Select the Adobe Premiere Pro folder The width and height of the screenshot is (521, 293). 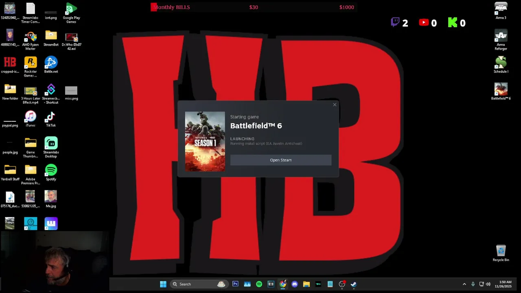point(31,175)
